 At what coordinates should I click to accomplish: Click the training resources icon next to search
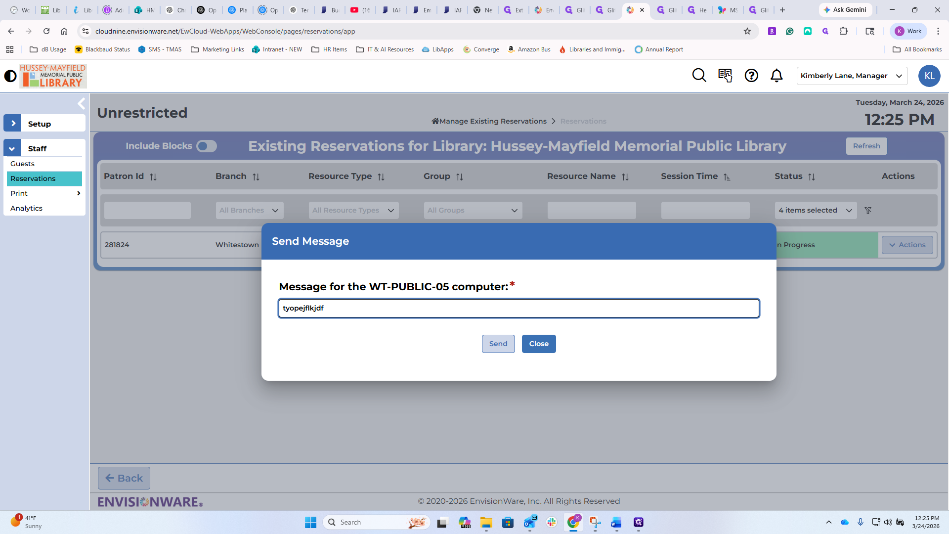point(725,76)
